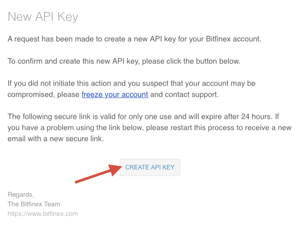
Task: Click 'The Bitfinex Team' signature
Action: pos(34,204)
